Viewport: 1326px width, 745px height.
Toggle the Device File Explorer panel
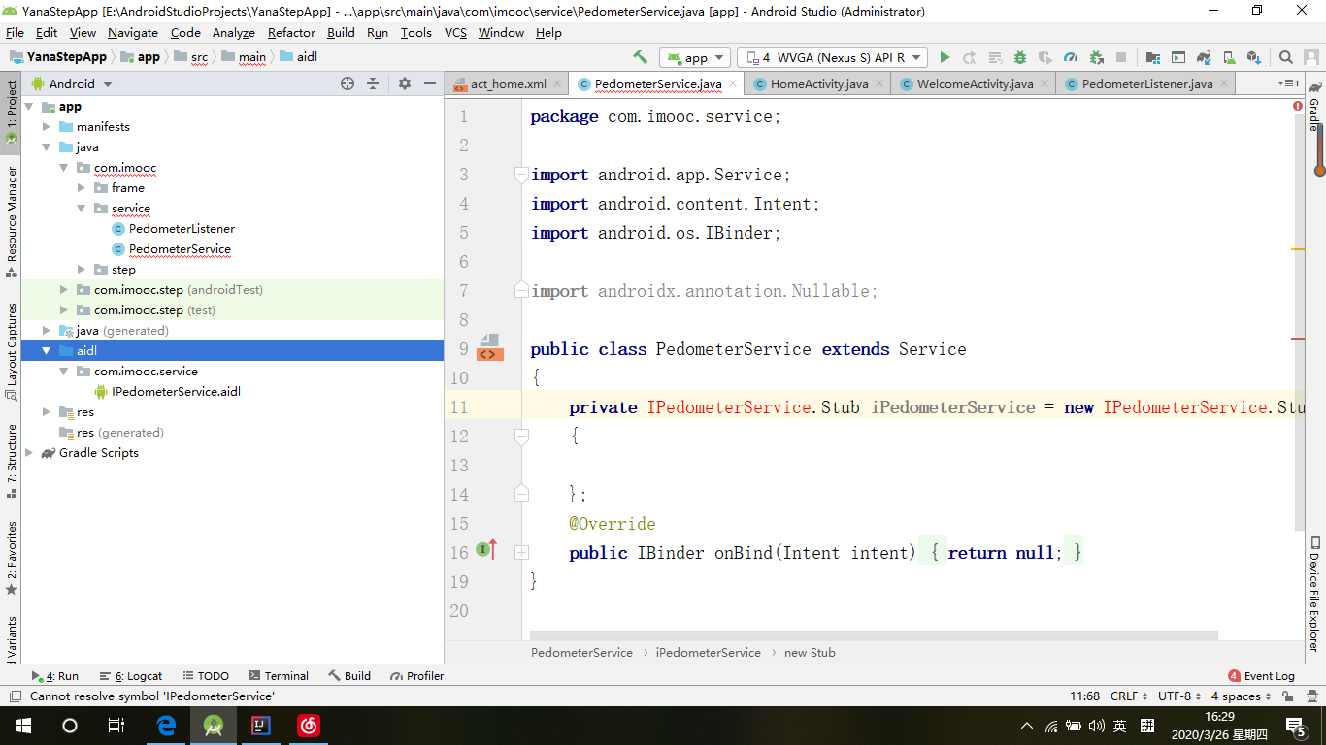[x=1314, y=593]
